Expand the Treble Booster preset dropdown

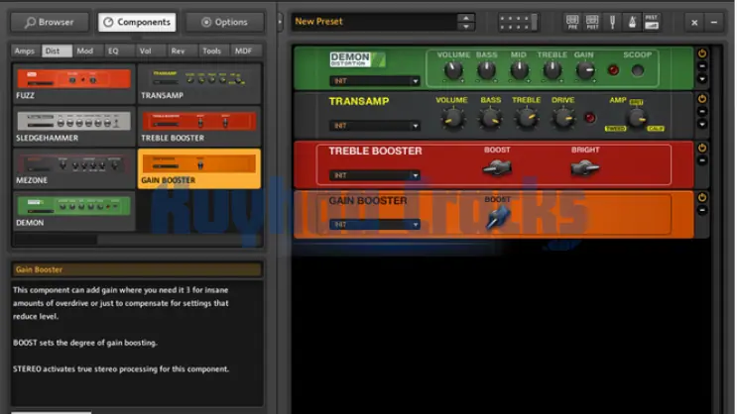click(x=375, y=175)
